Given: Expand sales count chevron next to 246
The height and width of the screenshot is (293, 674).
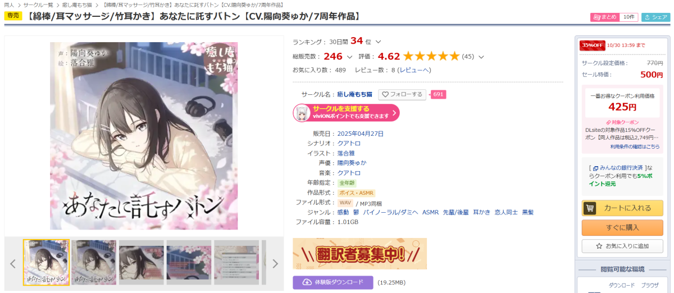Looking at the screenshot, I should (x=350, y=57).
